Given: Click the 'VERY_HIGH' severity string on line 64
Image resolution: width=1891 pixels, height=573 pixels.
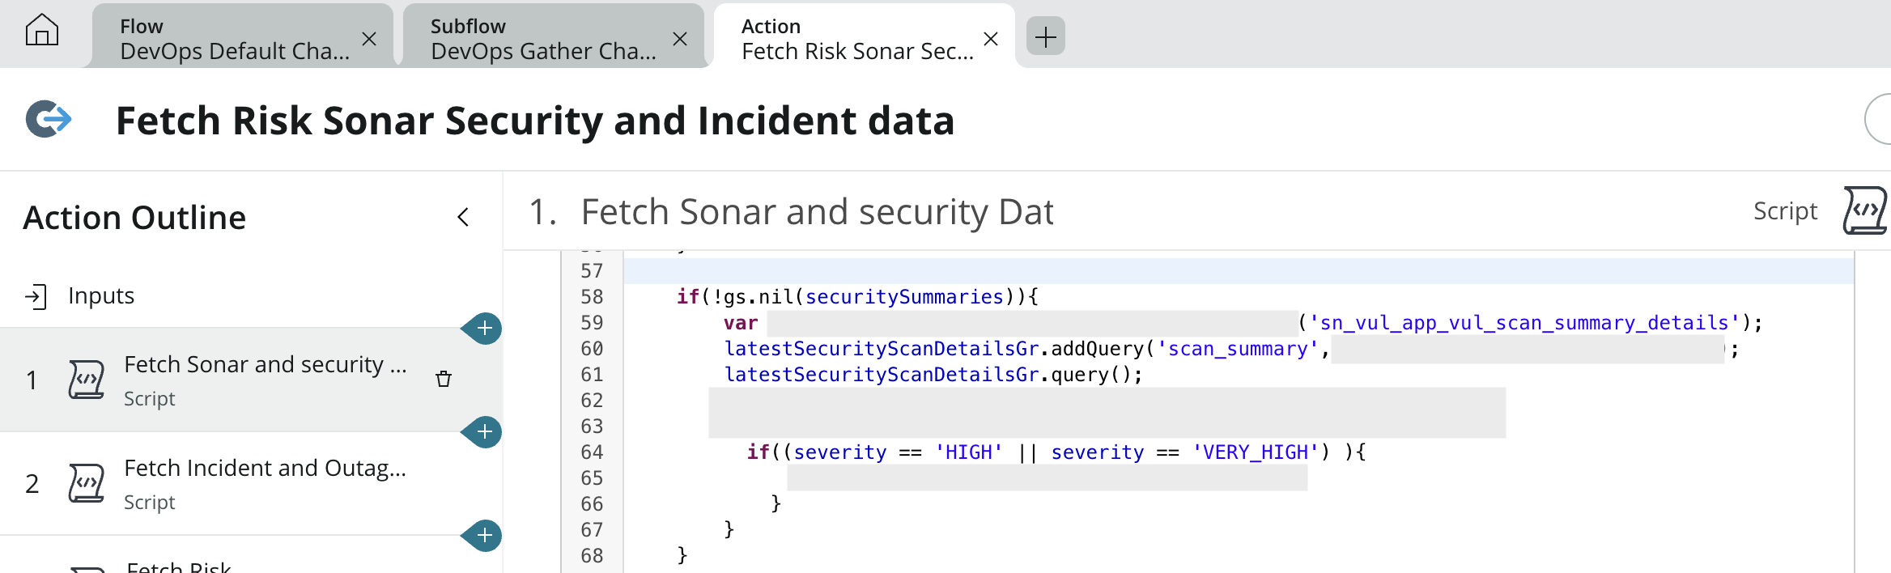Looking at the screenshot, I should 1256,452.
